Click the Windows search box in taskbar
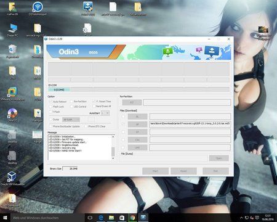 coord(47,218)
